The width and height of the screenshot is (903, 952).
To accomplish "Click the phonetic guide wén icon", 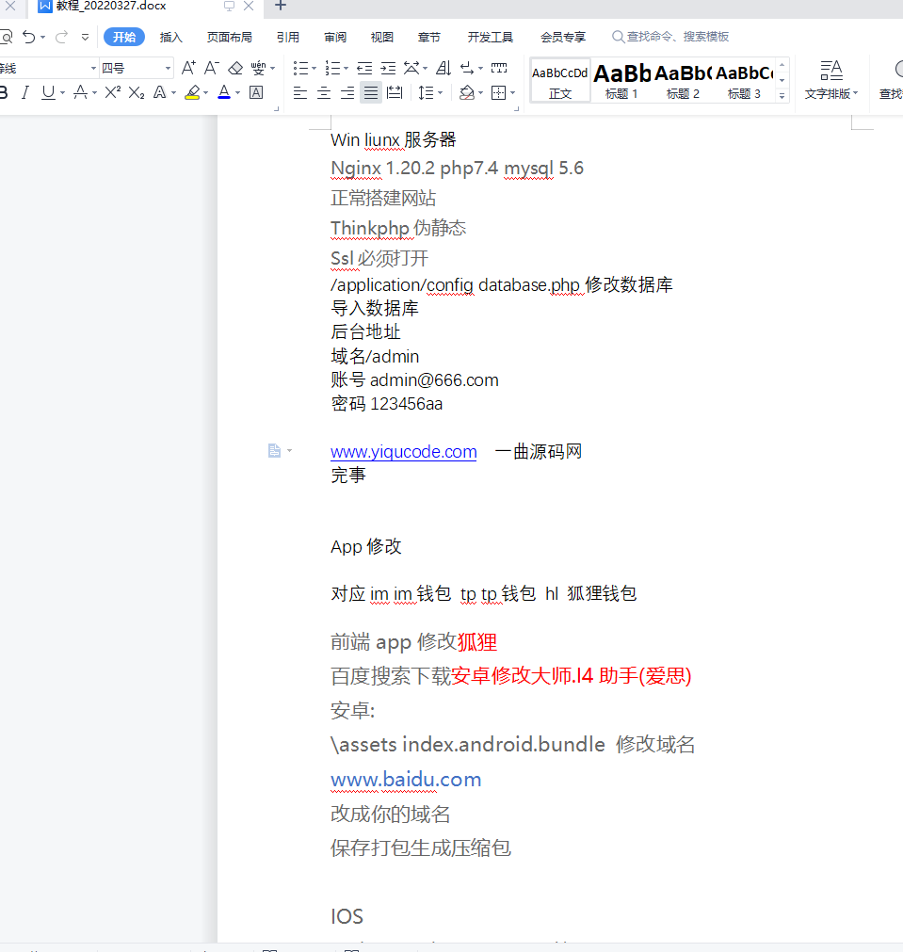I will pos(259,68).
